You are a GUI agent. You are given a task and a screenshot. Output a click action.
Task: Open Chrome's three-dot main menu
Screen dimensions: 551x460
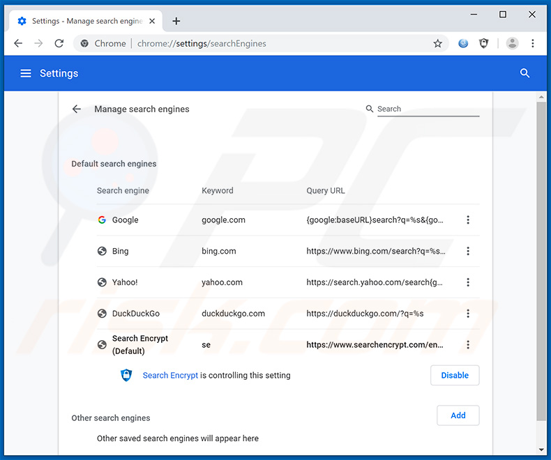pos(533,43)
